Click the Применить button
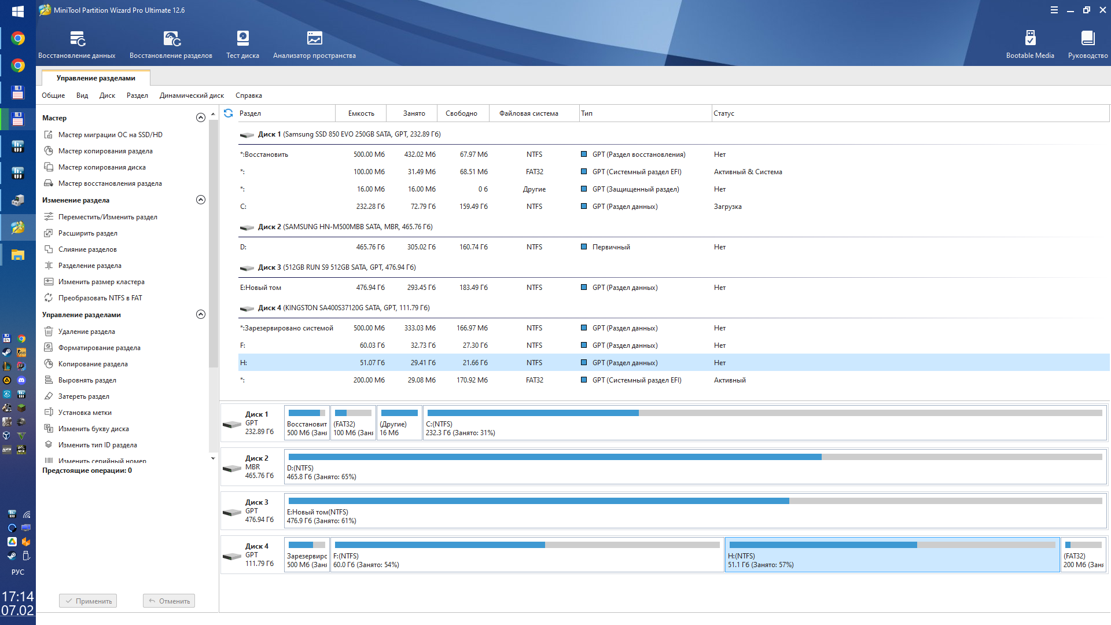The width and height of the screenshot is (1111, 625). (x=88, y=601)
